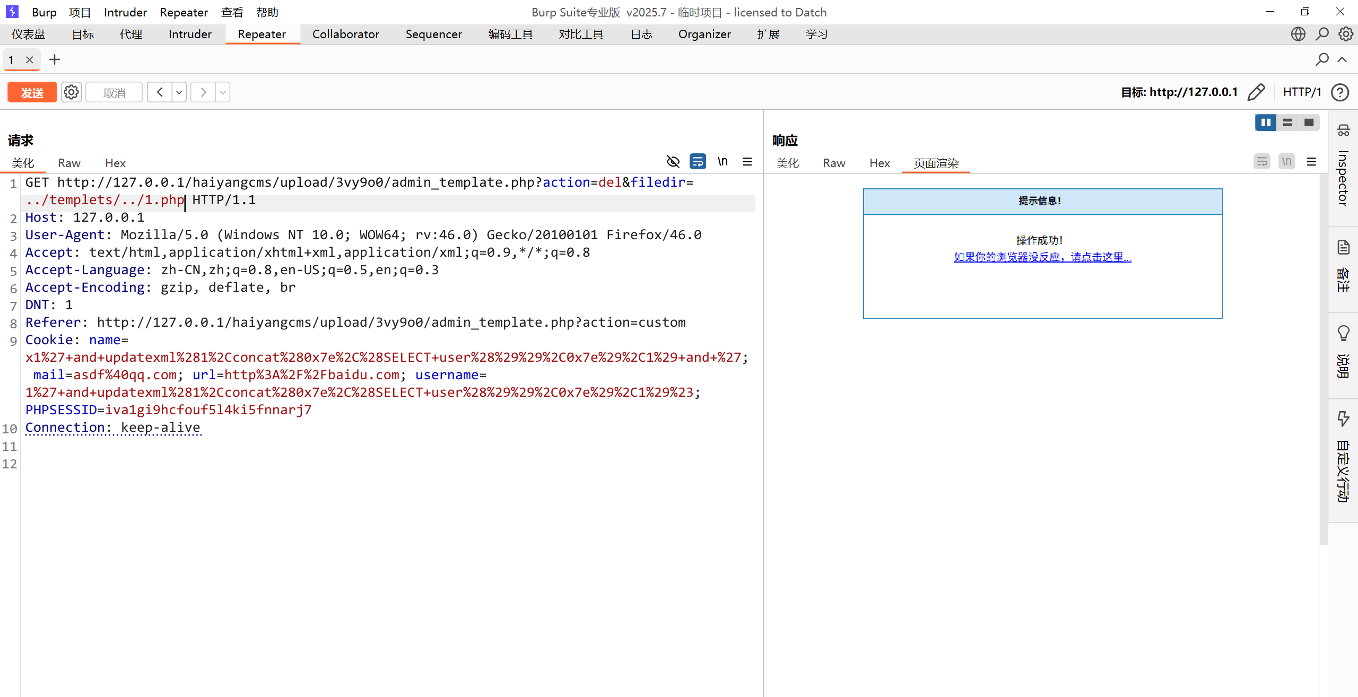Switch to the Intruder tab
The width and height of the screenshot is (1358, 697).
pos(190,34)
